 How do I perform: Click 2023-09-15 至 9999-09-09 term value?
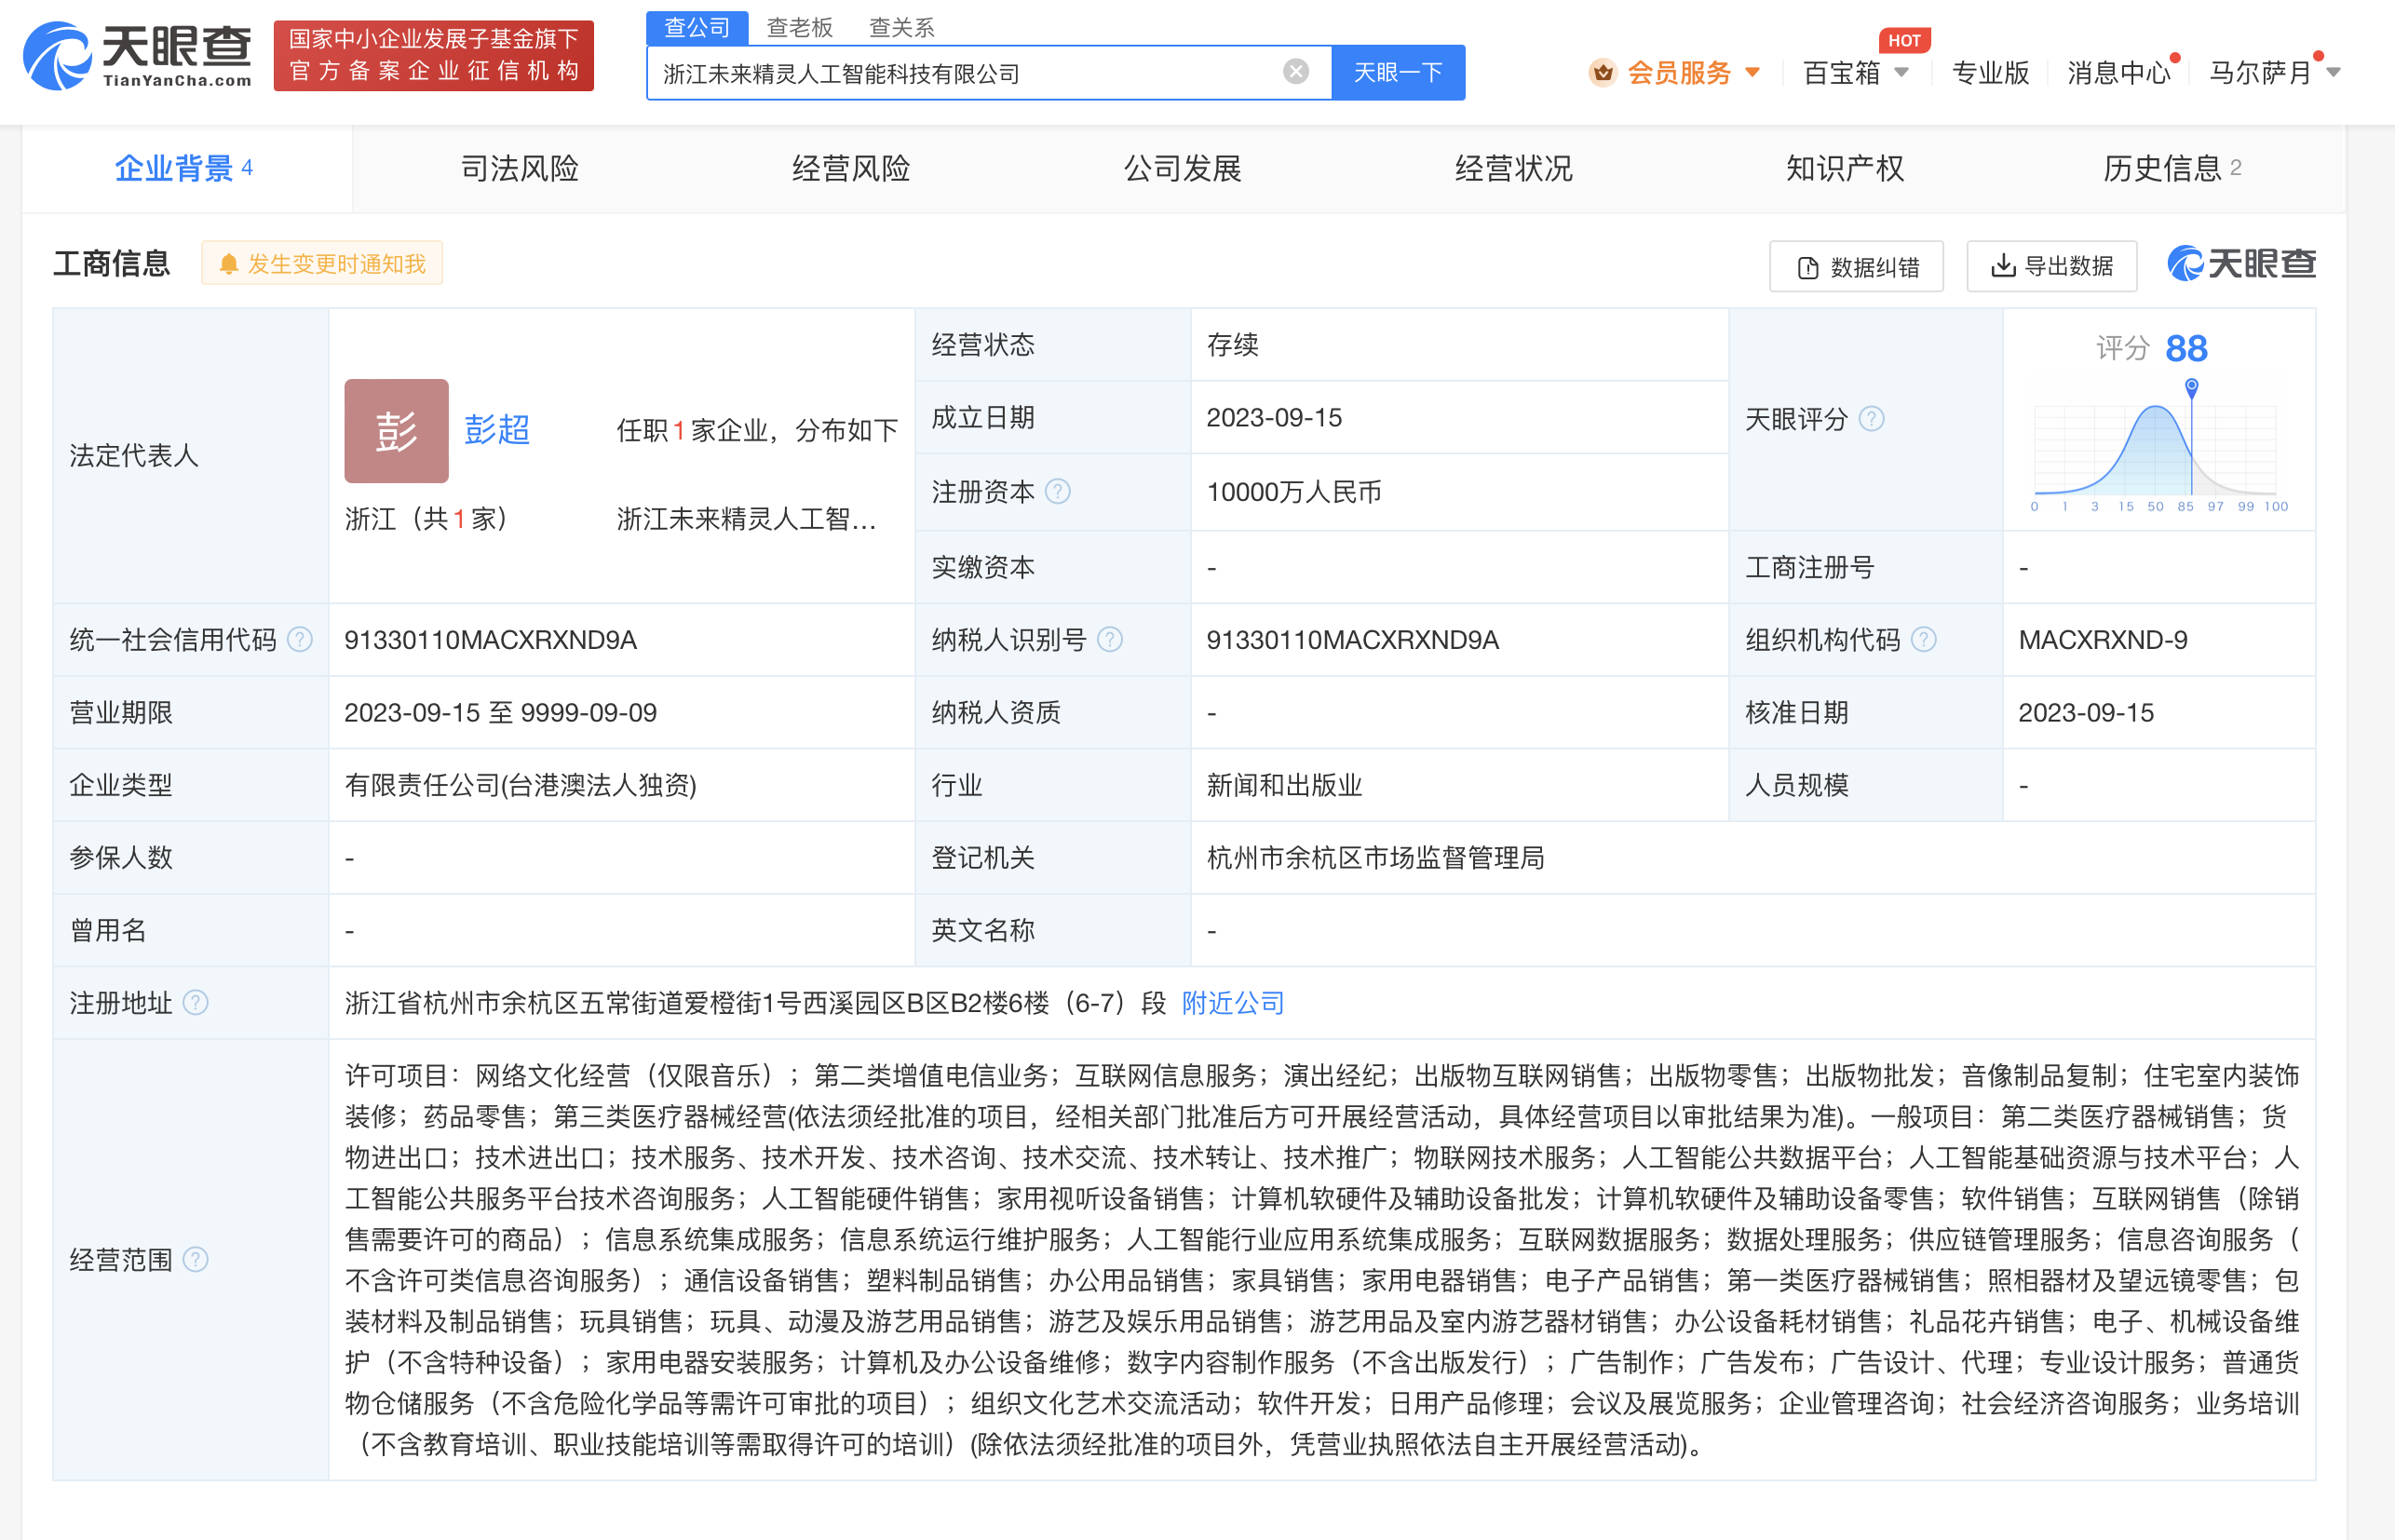(x=500, y=712)
